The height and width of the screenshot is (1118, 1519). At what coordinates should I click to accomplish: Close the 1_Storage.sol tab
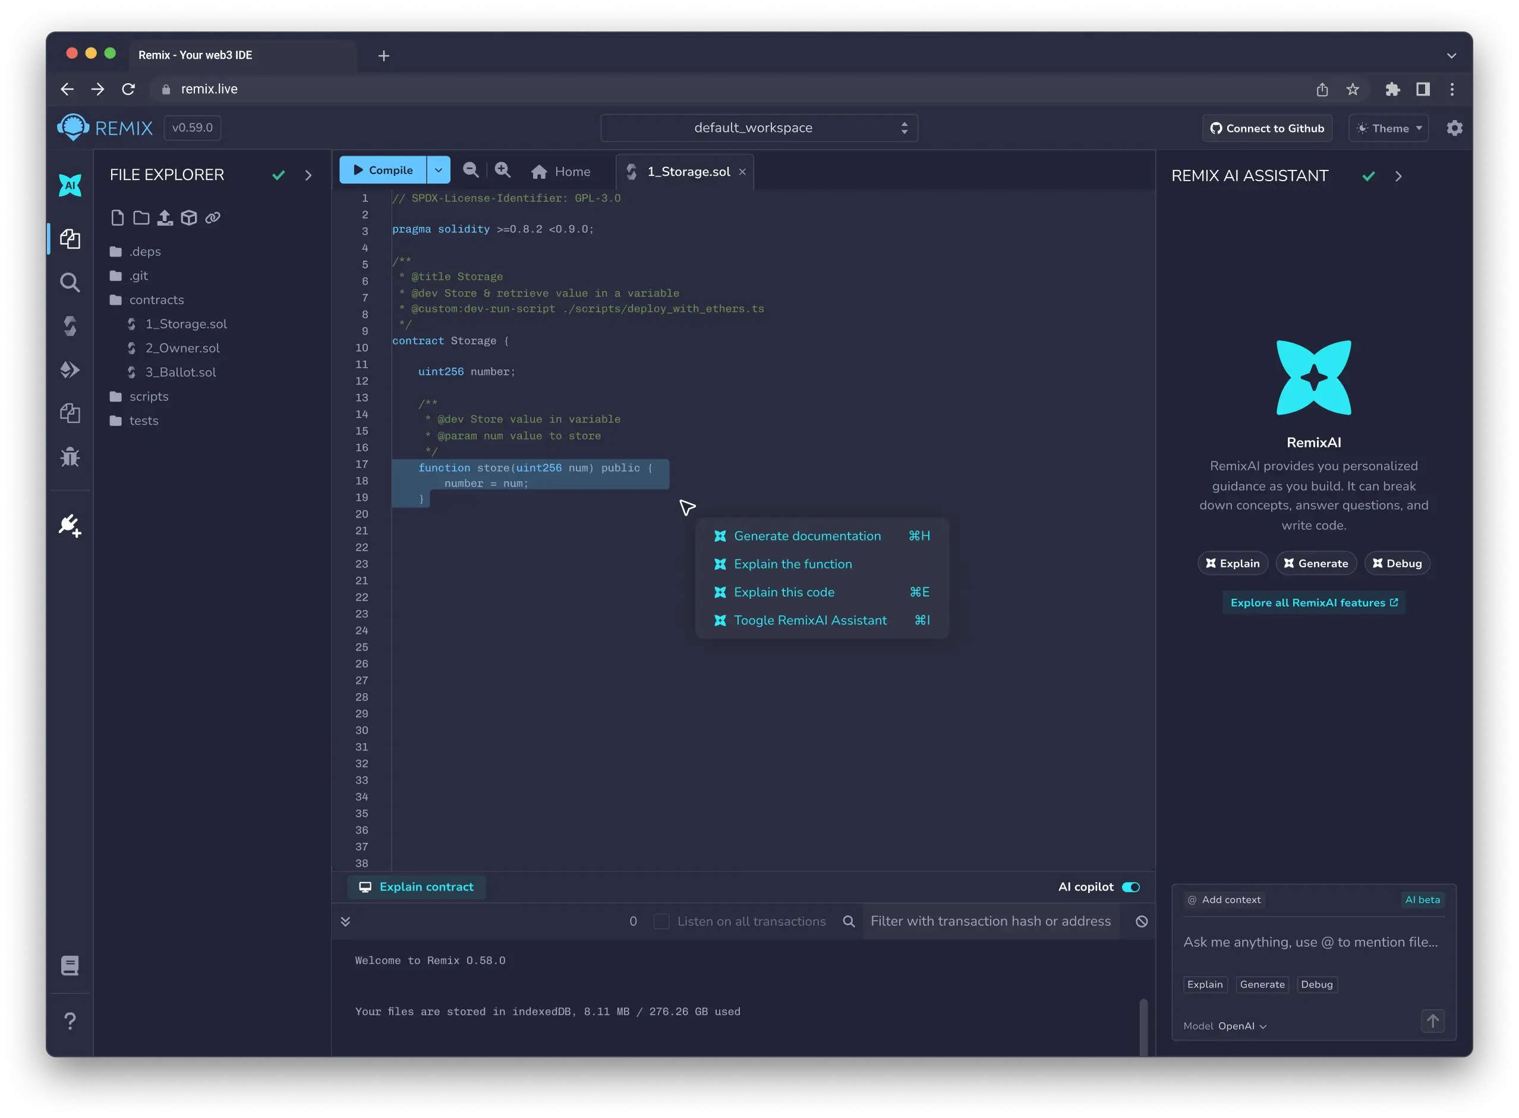742,172
